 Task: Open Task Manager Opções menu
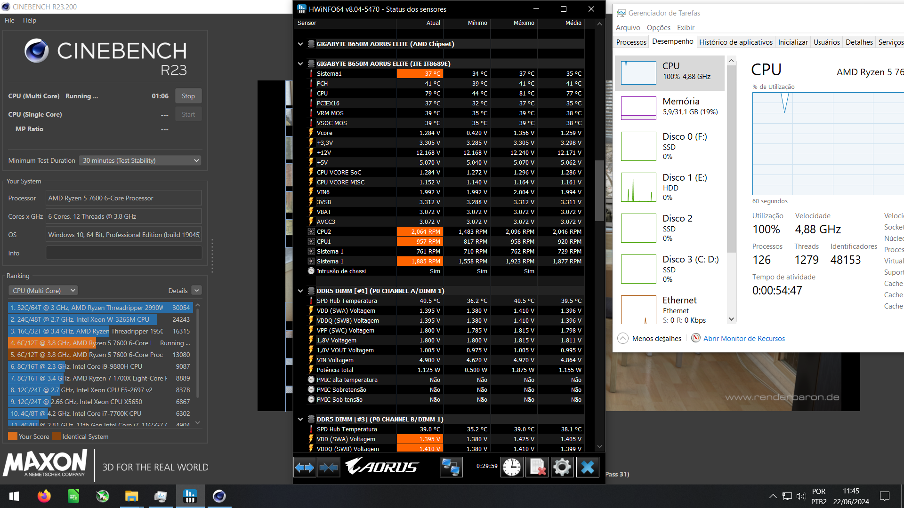tap(659, 27)
